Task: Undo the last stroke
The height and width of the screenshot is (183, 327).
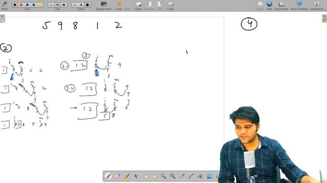Action: [x=119, y=6]
